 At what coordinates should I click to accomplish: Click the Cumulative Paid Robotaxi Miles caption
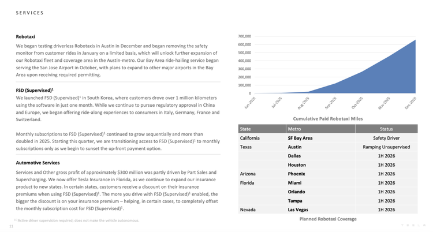pos(328,118)
